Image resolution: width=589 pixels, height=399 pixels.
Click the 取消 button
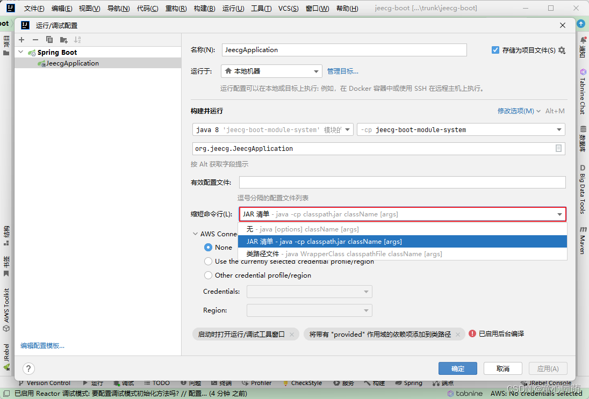pos(502,368)
